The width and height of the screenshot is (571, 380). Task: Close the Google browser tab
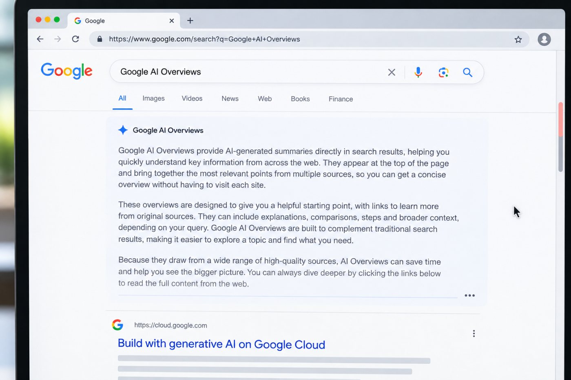[172, 21]
